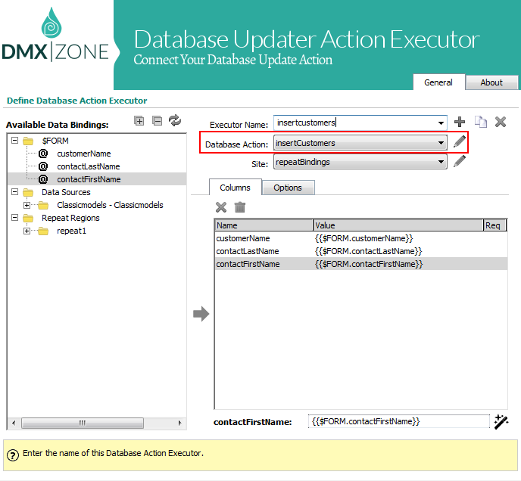Expand the Classicmodels - Classicmodels node
Screen dimensions: 521x481
pyautogui.click(x=27, y=205)
